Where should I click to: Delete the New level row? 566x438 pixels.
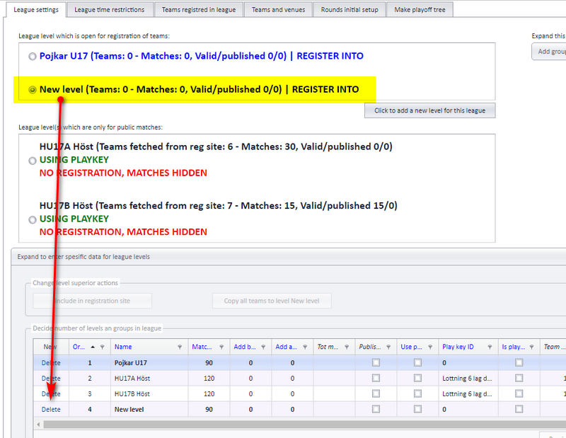(51, 410)
